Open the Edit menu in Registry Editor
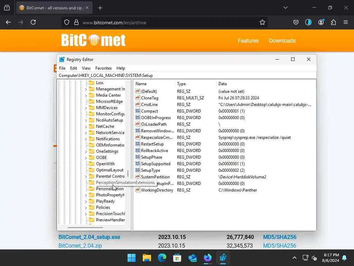Image resolution: width=354 pixels, height=266 pixels. pyautogui.click(x=73, y=68)
